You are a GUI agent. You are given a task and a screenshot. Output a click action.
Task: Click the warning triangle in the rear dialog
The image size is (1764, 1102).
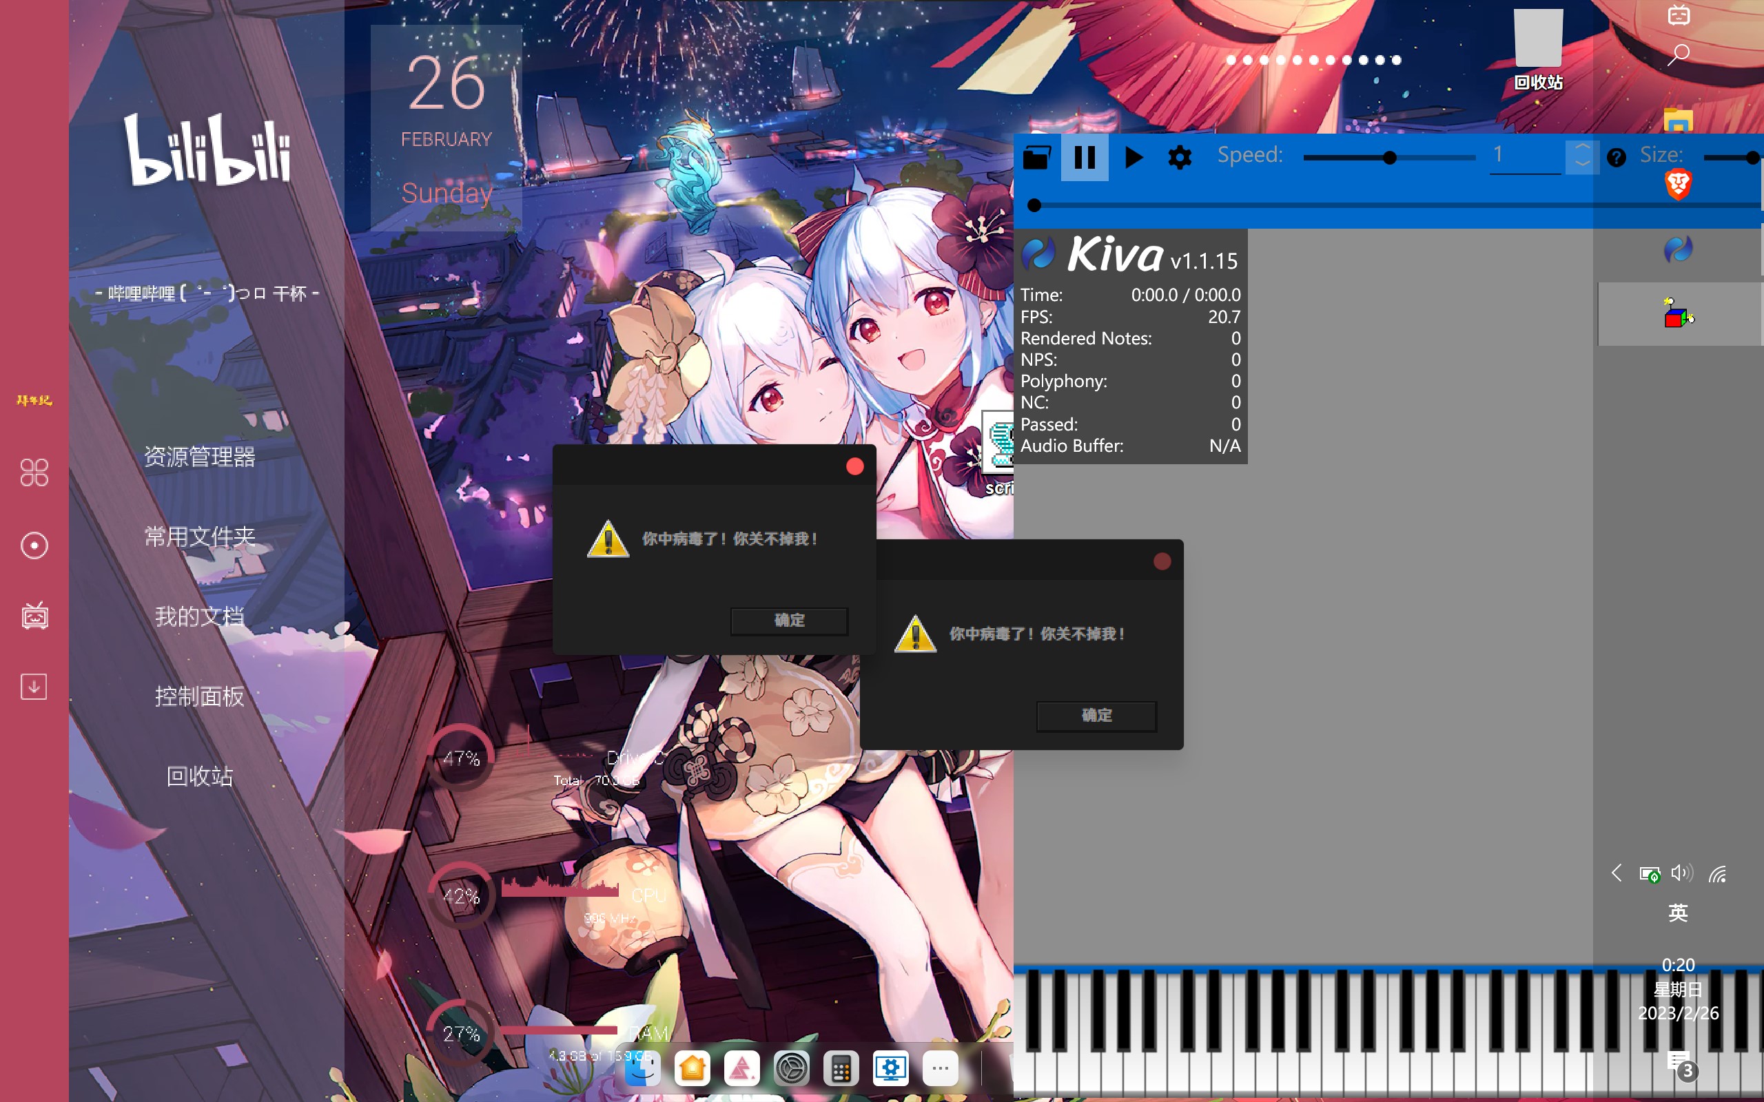tap(916, 634)
